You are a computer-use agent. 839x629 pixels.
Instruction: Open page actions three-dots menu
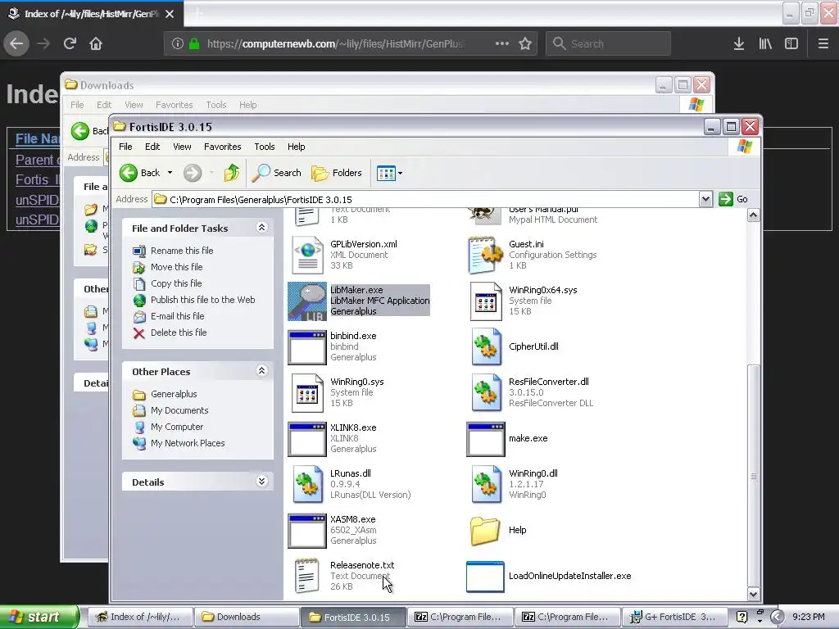click(502, 43)
